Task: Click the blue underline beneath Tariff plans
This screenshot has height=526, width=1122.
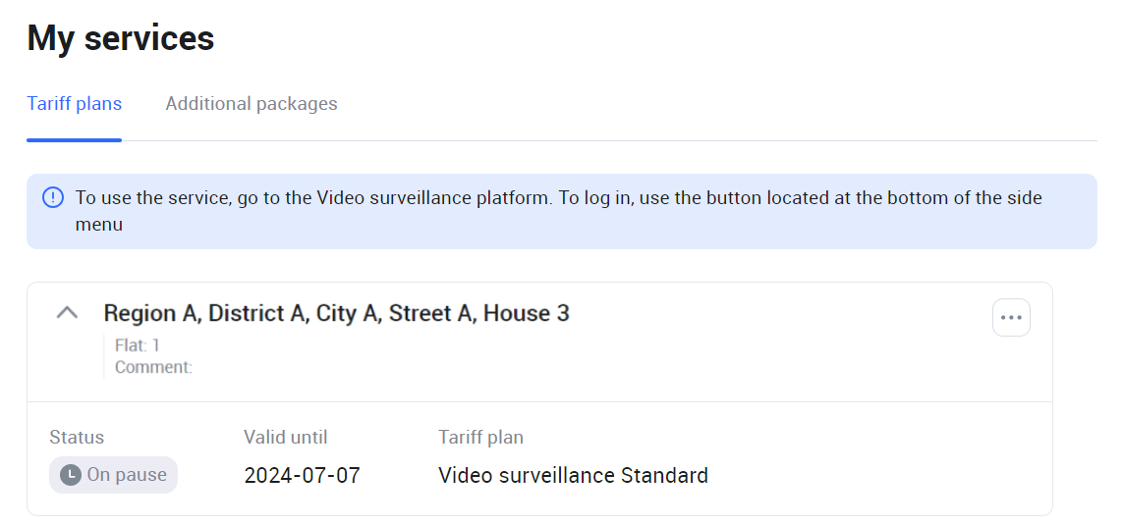Action: click(75, 139)
